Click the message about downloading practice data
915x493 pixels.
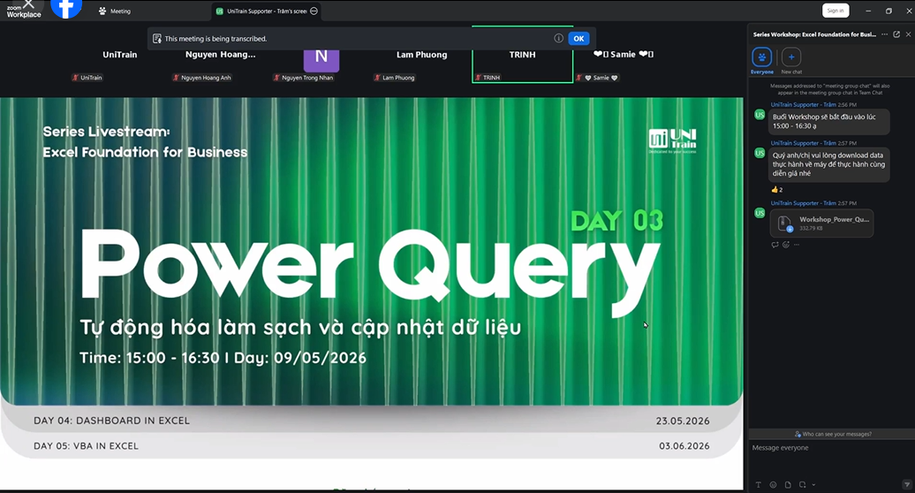[x=828, y=164]
